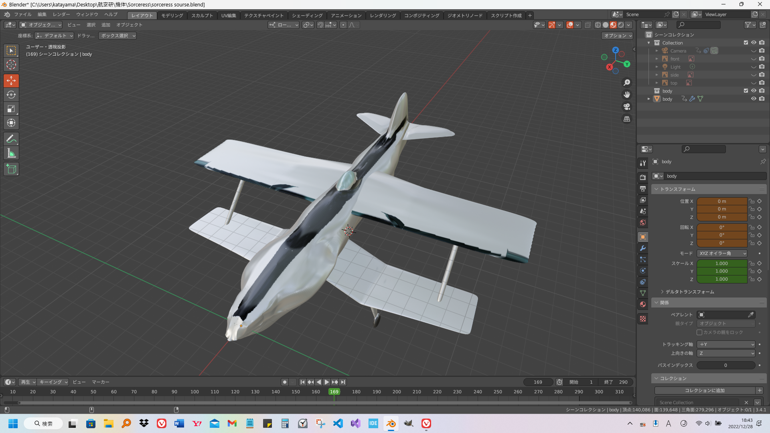Image resolution: width=770 pixels, height=433 pixels.
Task: Open the Render menu
Action: coord(61,14)
